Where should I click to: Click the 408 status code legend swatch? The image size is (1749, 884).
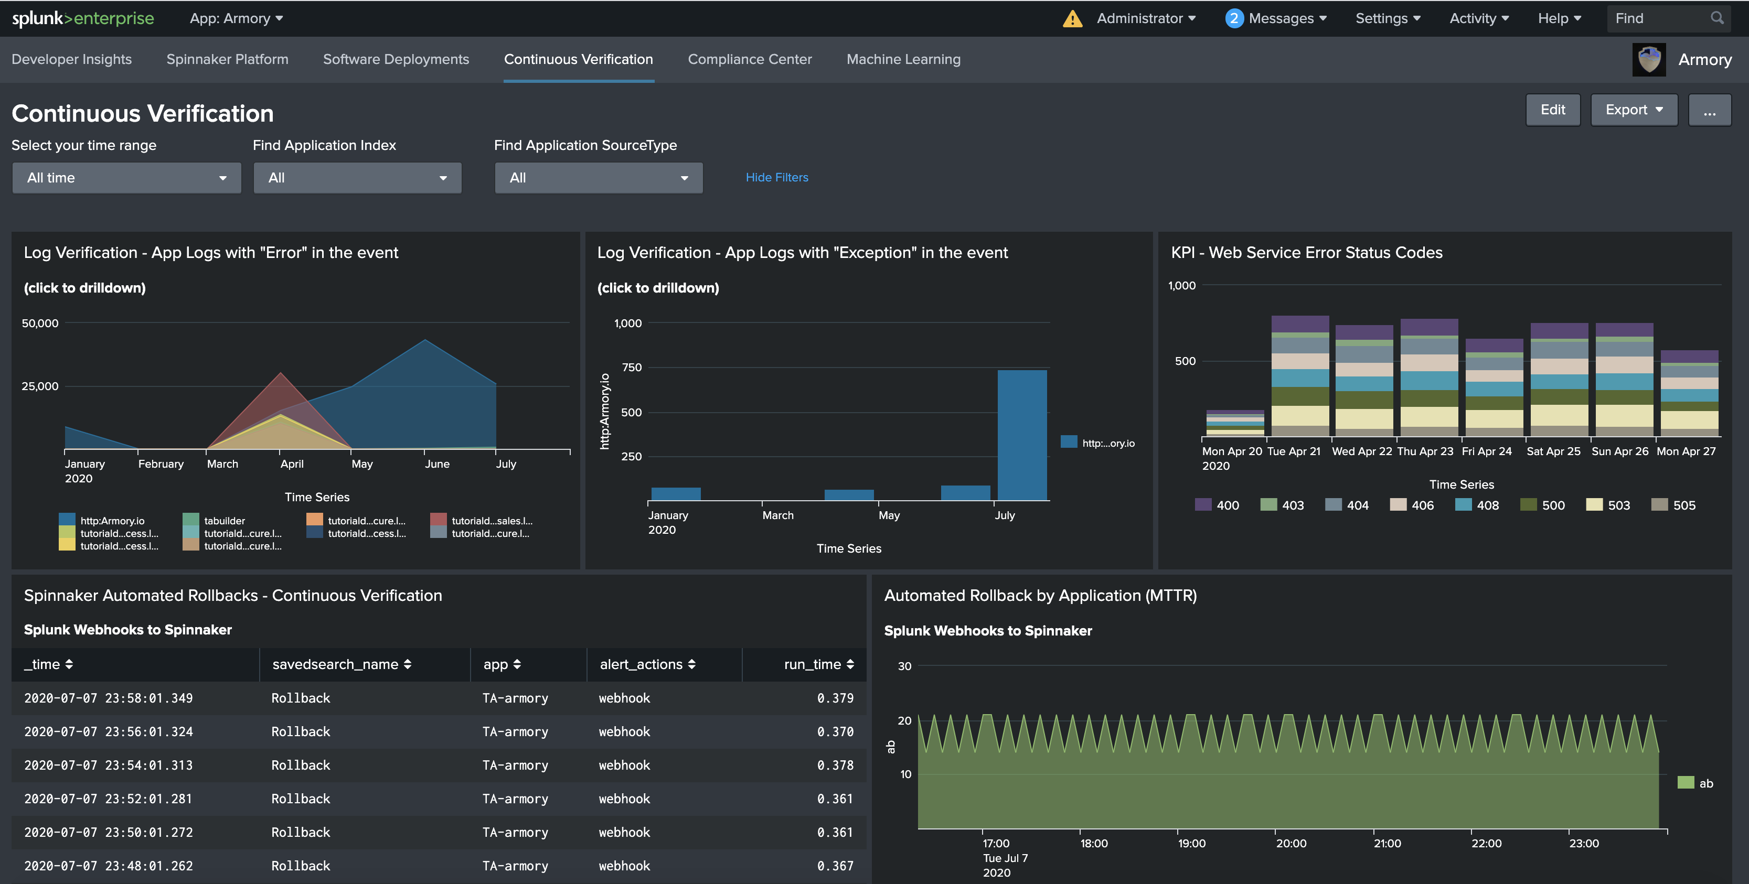1463,505
